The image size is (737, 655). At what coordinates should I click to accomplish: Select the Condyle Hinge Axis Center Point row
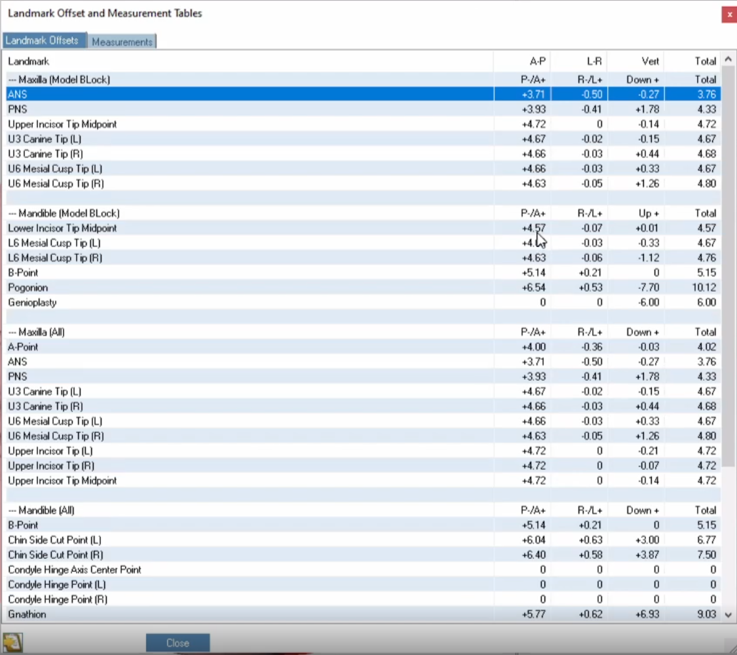(364, 569)
